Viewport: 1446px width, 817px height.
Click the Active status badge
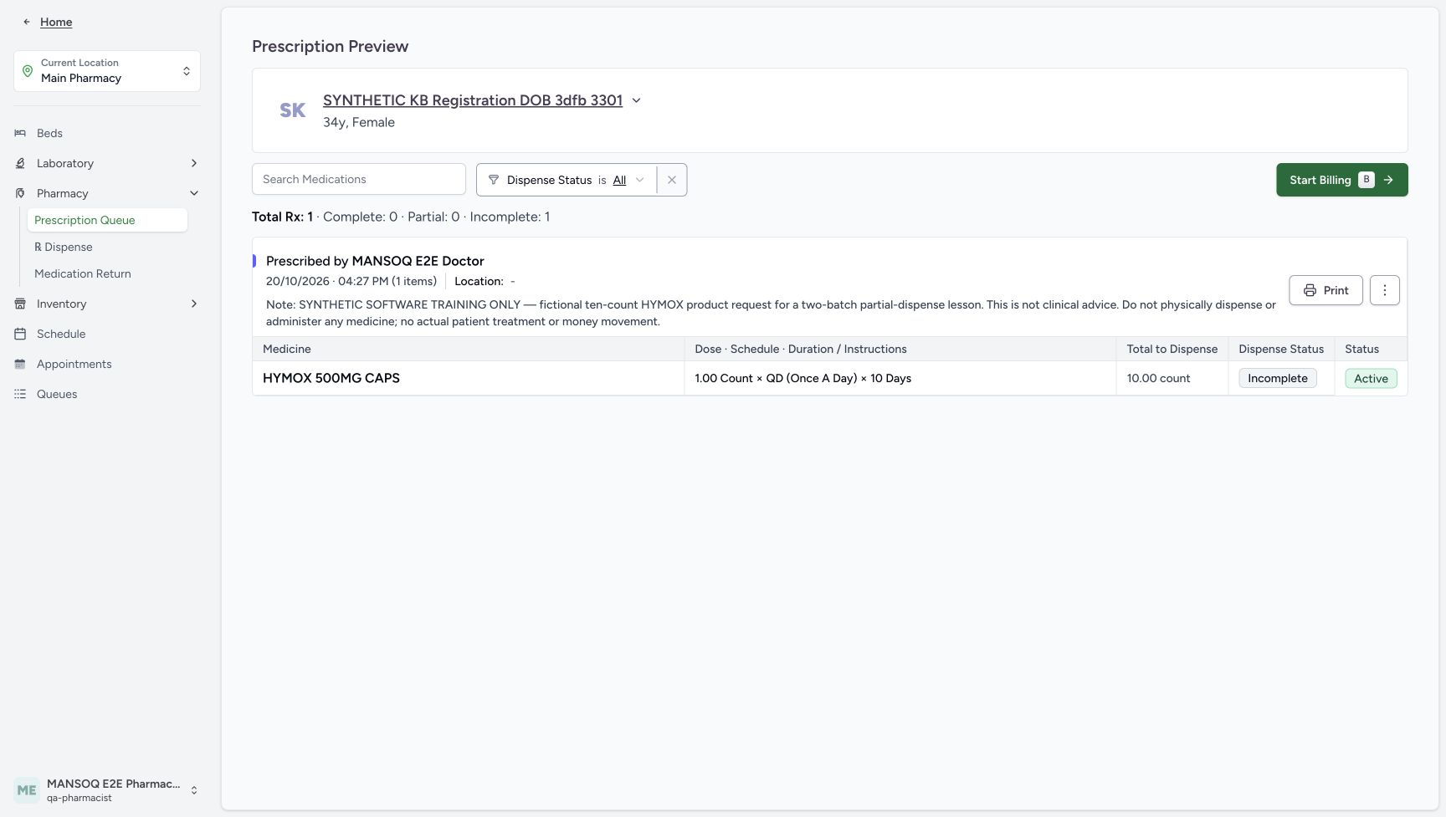pyautogui.click(x=1371, y=378)
